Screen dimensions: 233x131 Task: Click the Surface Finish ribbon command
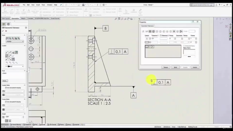tap(59, 9)
